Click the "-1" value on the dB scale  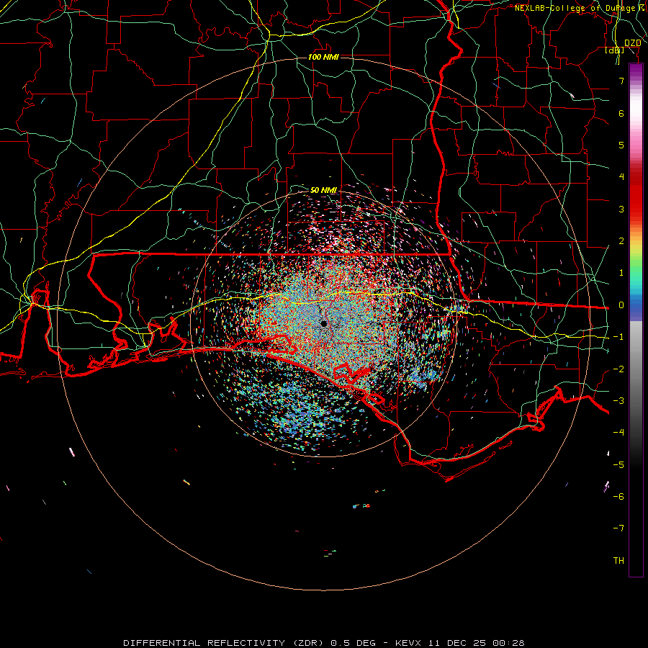coord(618,337)
